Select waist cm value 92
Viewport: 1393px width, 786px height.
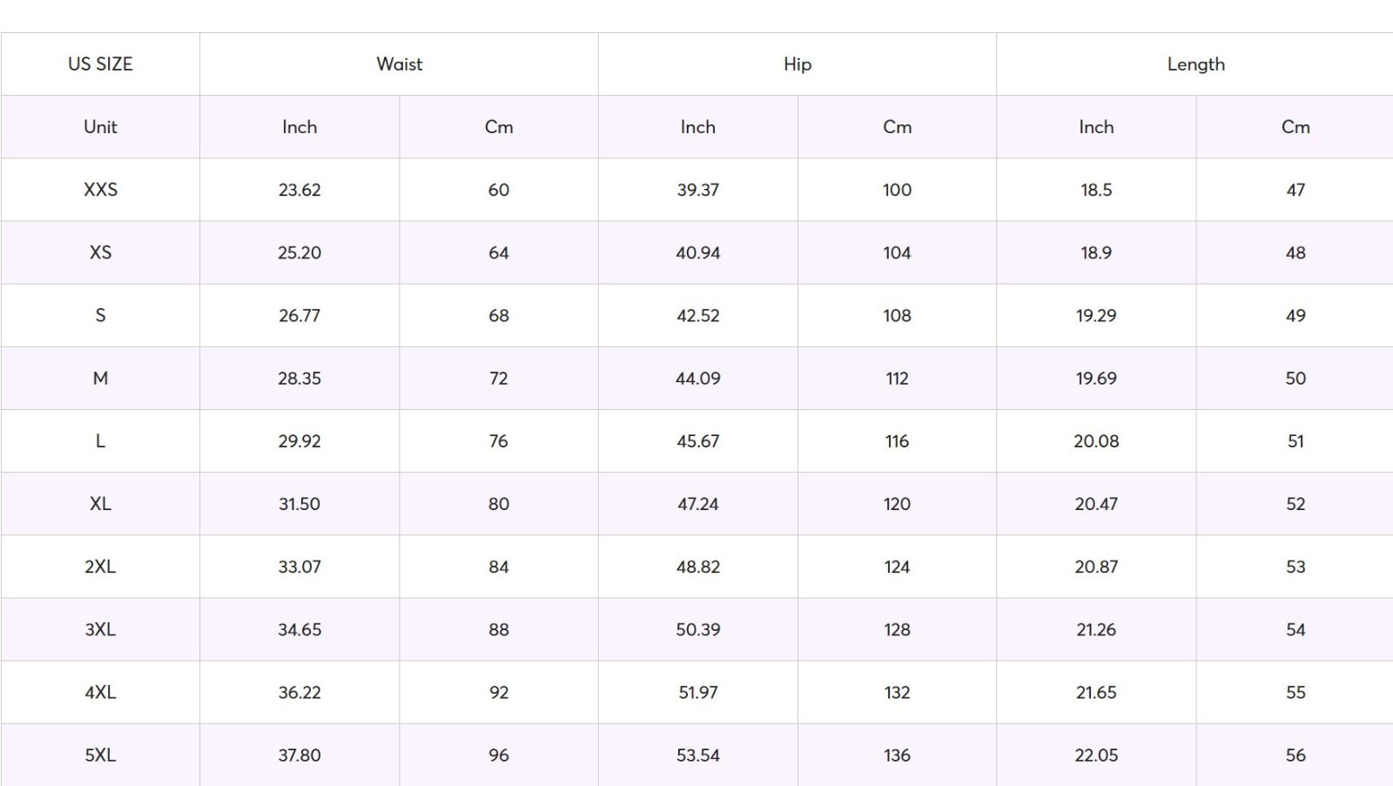(x=498, y=693)
